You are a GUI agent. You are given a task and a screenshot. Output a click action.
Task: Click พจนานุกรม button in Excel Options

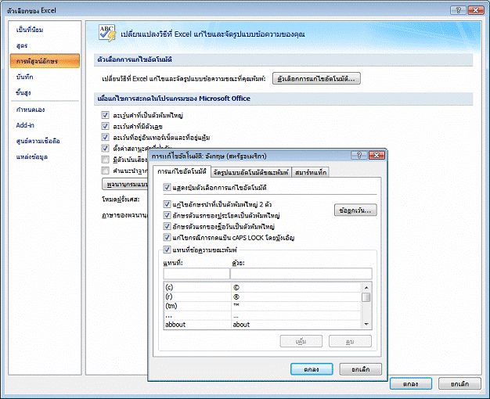click(x=125, y=184)
